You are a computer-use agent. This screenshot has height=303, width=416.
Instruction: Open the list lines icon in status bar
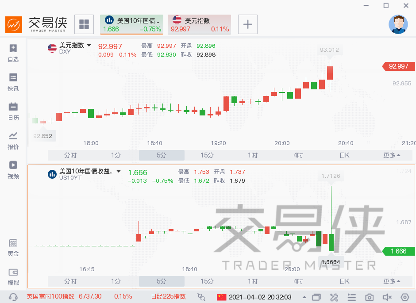[x=351, y=297]
